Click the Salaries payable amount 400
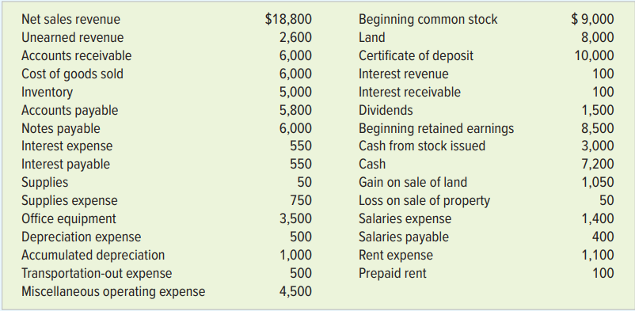635x311 pixels. pos(603,237)
